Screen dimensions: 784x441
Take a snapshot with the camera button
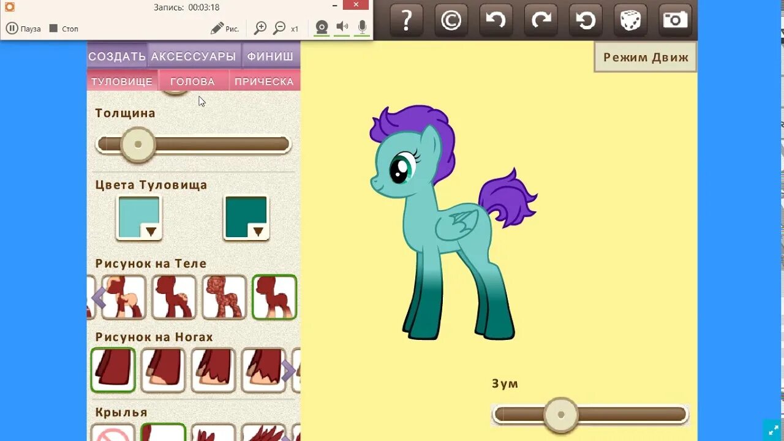click(x=676, y=20)
